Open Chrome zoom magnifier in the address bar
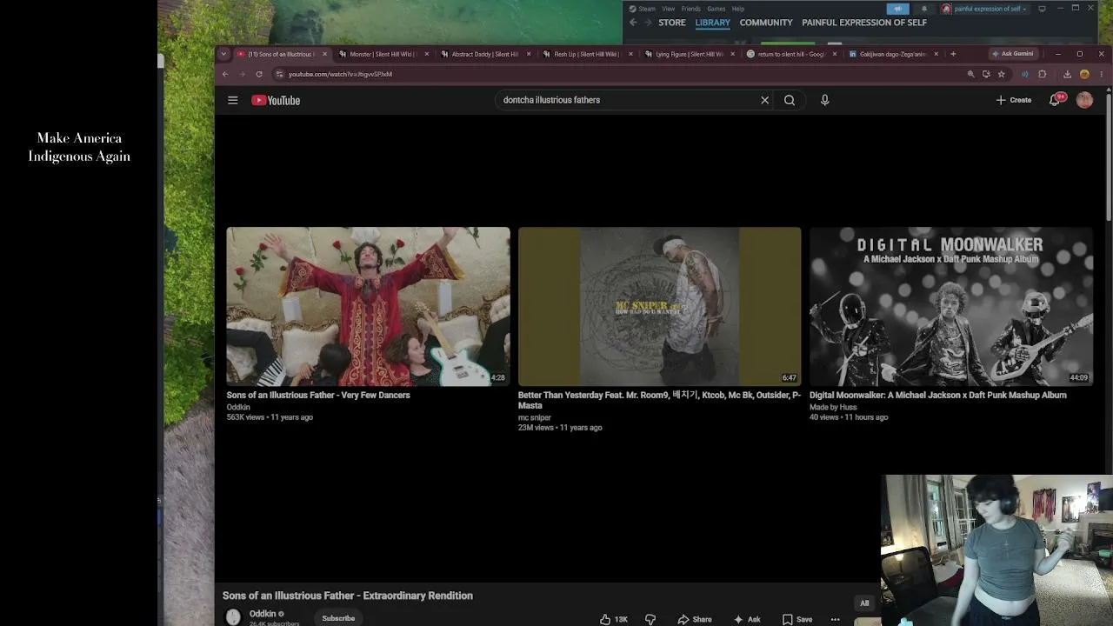1113x626 pixels. coord(970,74)
